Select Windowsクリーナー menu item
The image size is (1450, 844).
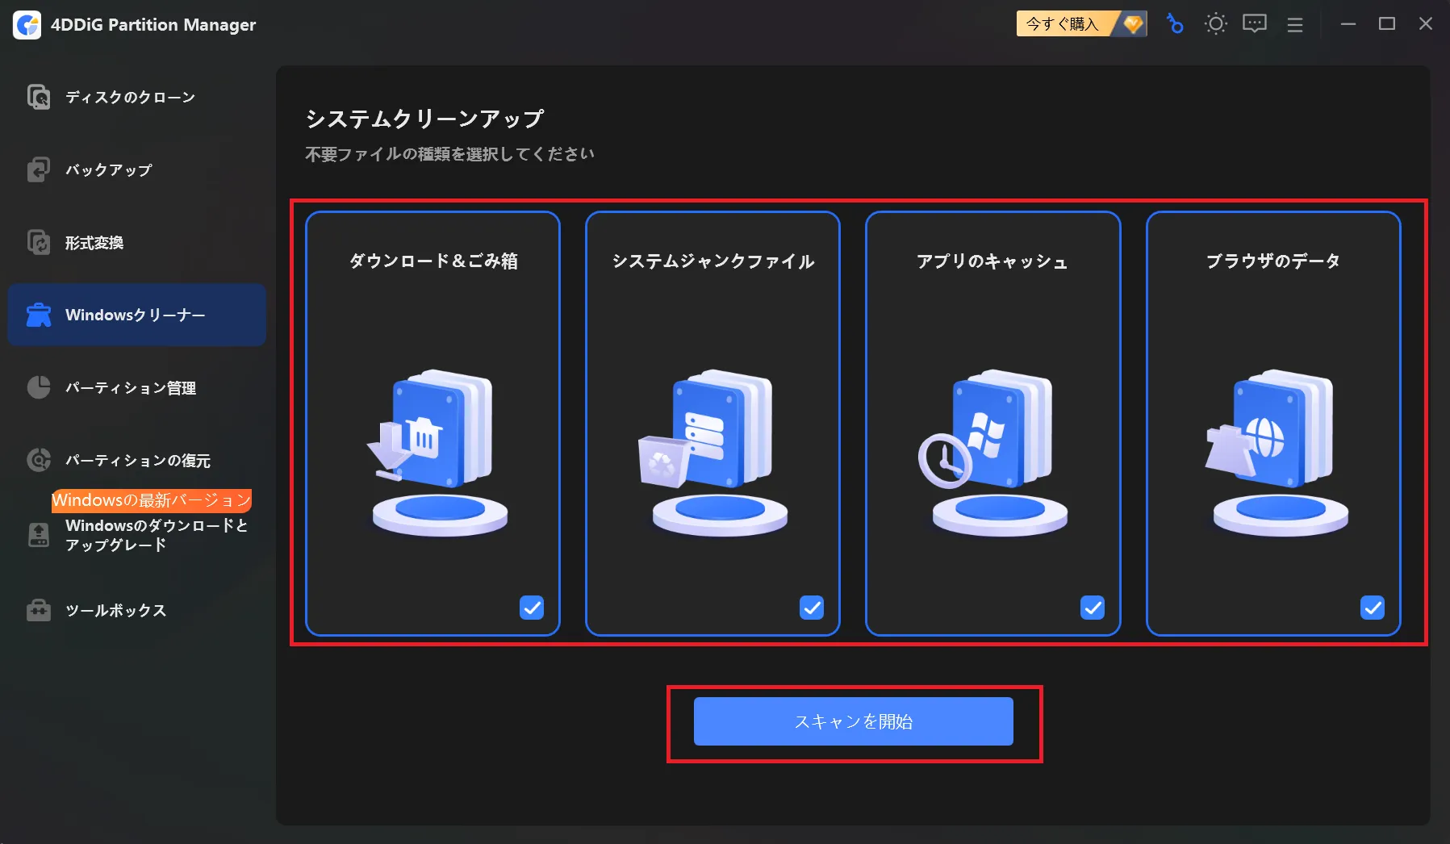coord(136,315)
